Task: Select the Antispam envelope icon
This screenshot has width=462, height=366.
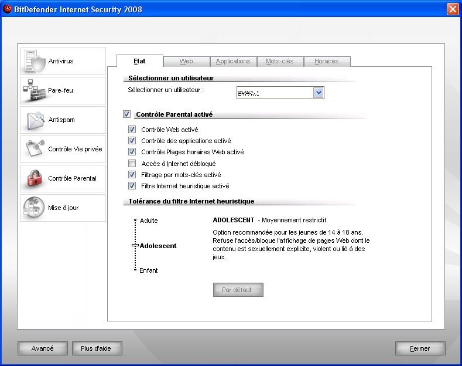Action: point(35,120)
